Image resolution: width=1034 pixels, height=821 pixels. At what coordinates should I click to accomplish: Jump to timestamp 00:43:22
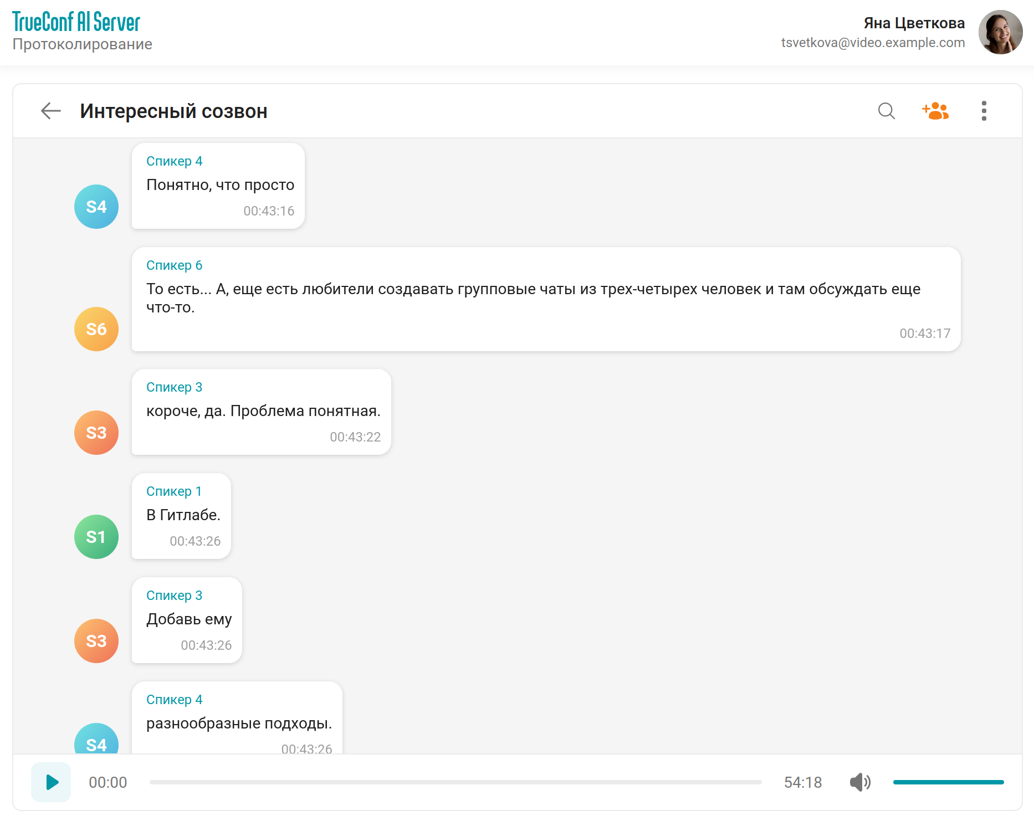(x=355, y=437)
